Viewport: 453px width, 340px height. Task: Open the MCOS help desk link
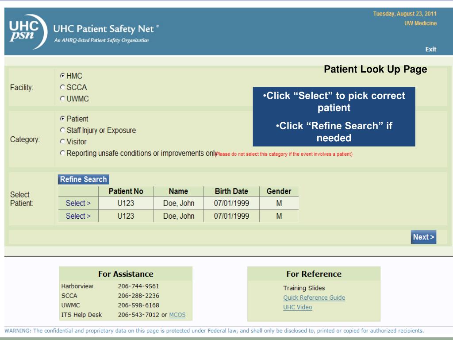point(177,315)
